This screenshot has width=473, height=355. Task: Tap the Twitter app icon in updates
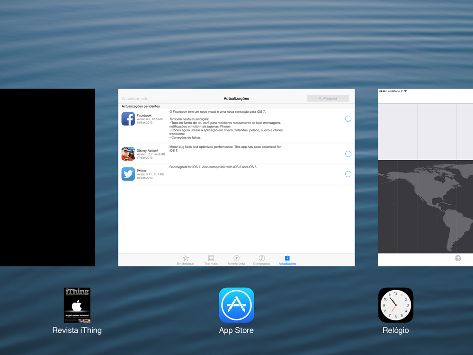click(128, 174)
